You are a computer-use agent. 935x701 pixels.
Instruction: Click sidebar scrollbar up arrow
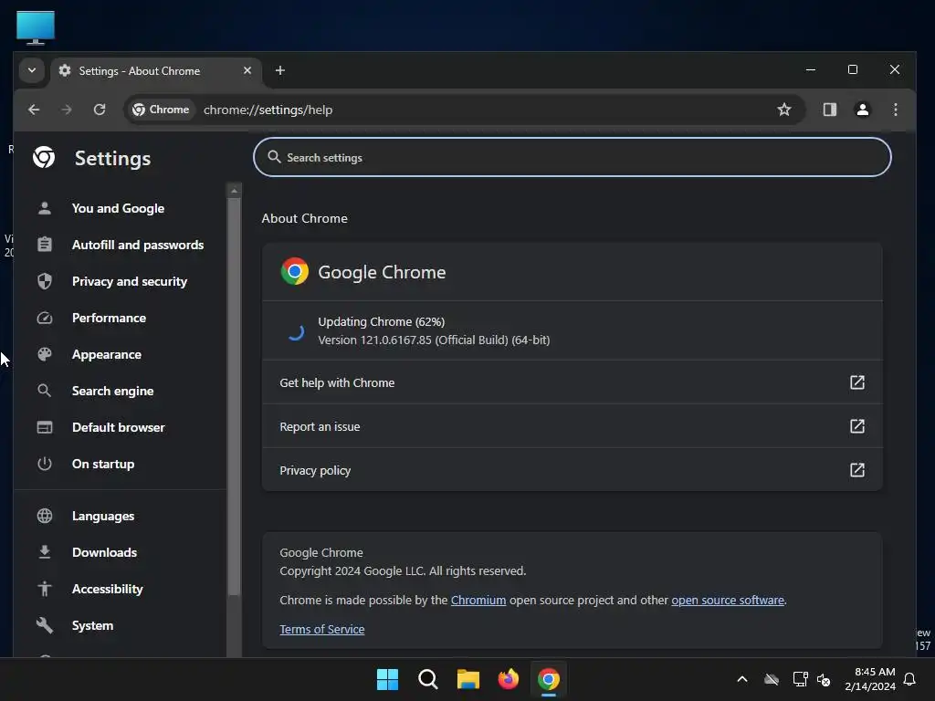coord(234,191)
